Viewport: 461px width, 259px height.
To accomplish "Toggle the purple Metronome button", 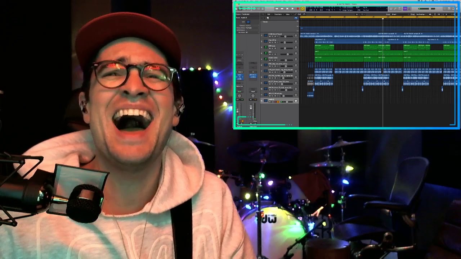I will (x=409, y=9).
